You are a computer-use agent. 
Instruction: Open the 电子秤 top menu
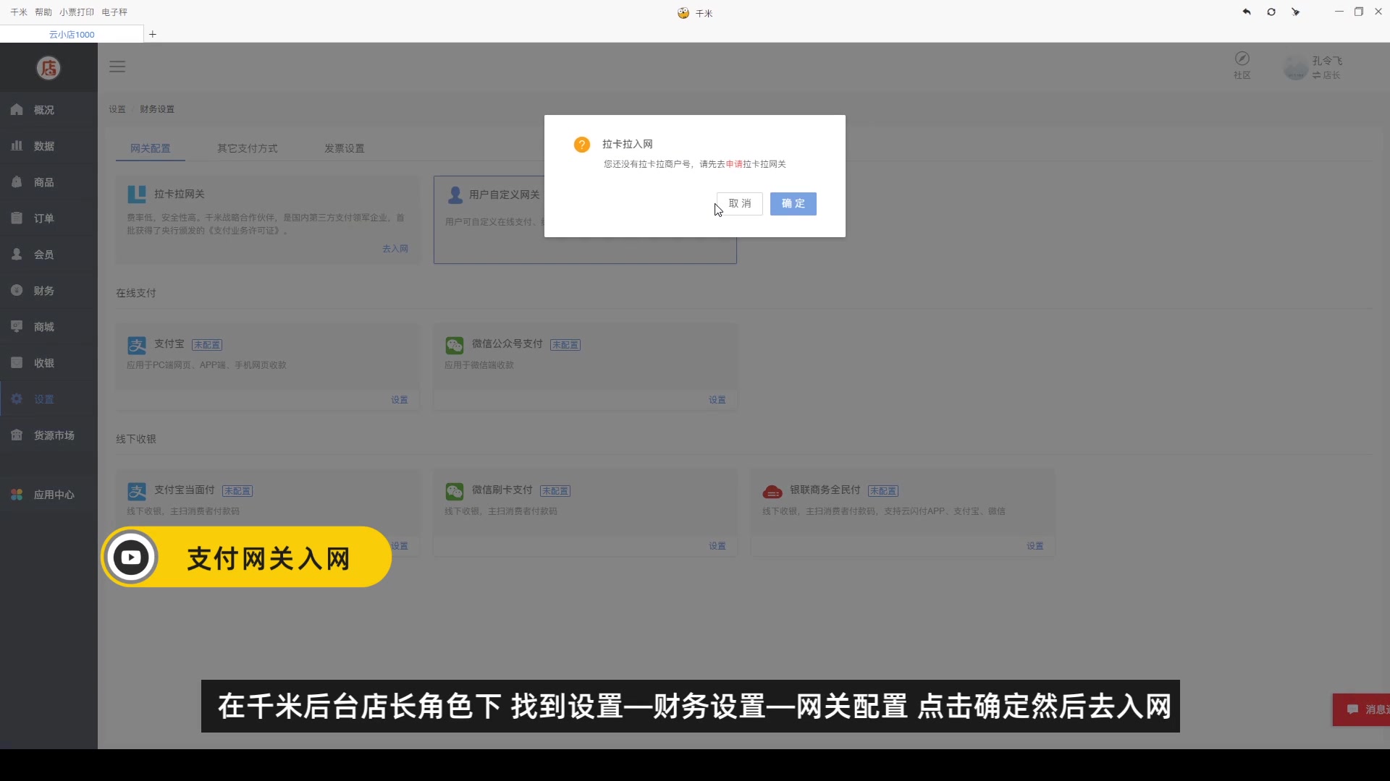click(x=114, y=12)
